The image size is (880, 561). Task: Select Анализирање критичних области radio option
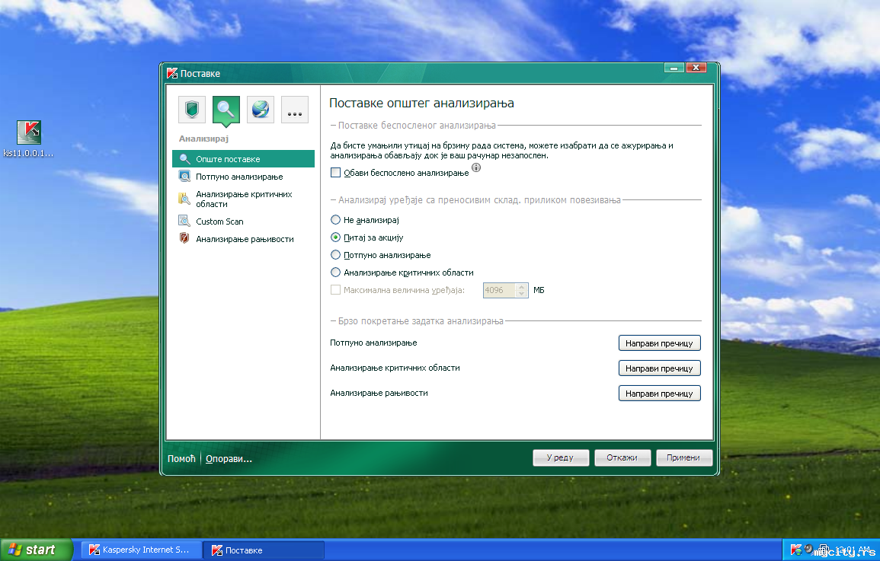tap(335, 273)
